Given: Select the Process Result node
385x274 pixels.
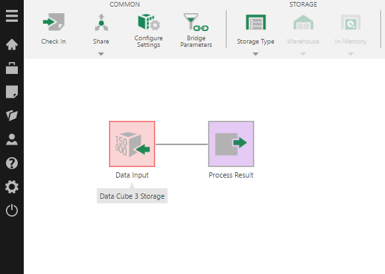Looking at the screenshot, I should click(231, 144).
